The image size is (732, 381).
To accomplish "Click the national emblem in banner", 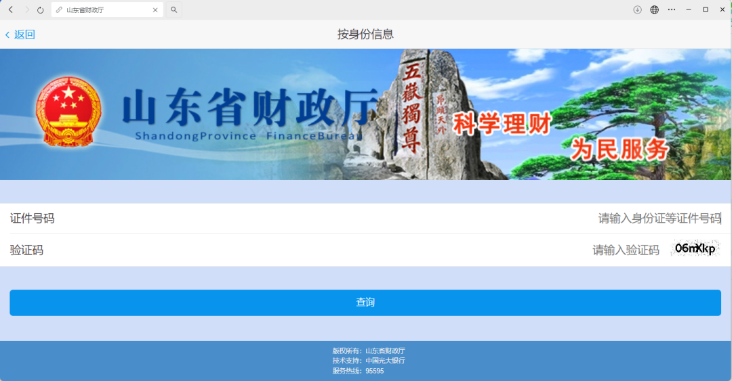I will click(x=68, y=112).
